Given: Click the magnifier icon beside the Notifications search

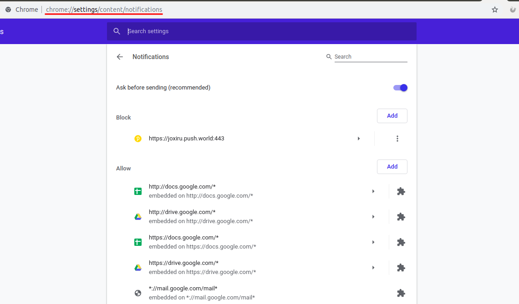Looking at the screenshot, I should coord(329,57).
